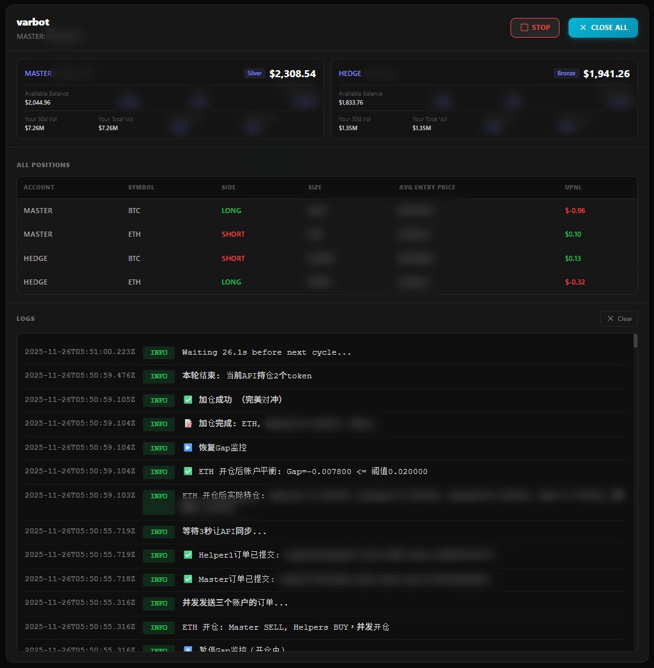
Task: Click the SIZE column header
Action: [315, 188]
